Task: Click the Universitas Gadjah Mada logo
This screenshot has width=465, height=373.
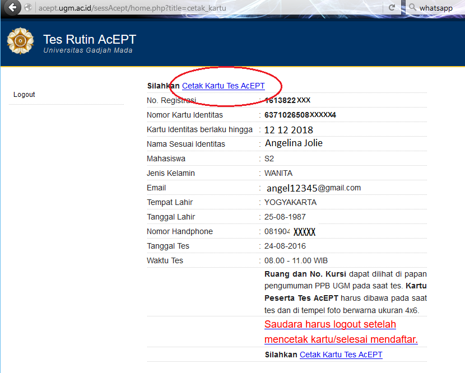Action: [21, 41]
